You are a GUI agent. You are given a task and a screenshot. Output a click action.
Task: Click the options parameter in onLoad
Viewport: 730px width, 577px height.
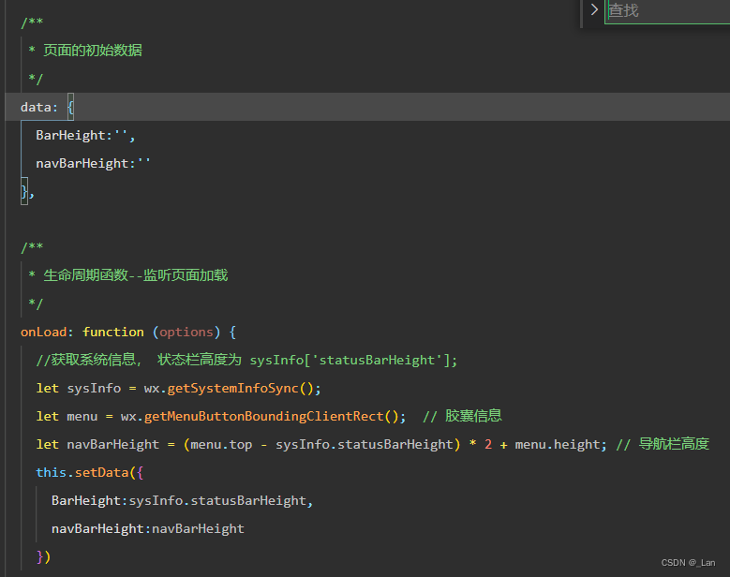pyautogui.click(x=186, y=332)
